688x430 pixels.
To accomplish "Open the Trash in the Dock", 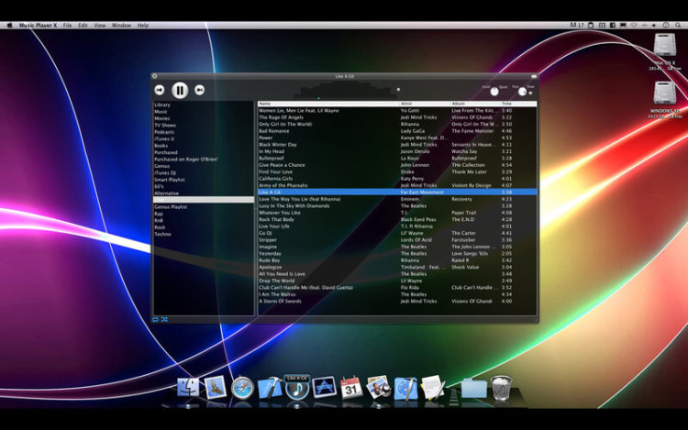I will [x=501, y=388].
